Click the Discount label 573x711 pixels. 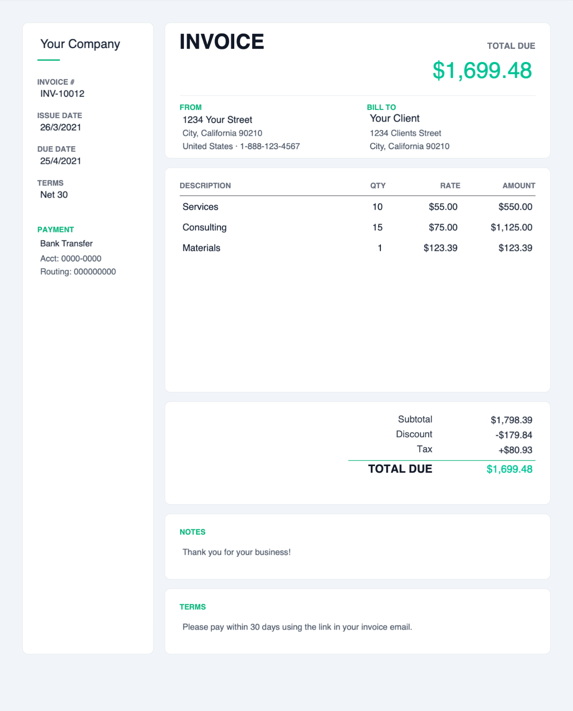(x=414, y=434)
